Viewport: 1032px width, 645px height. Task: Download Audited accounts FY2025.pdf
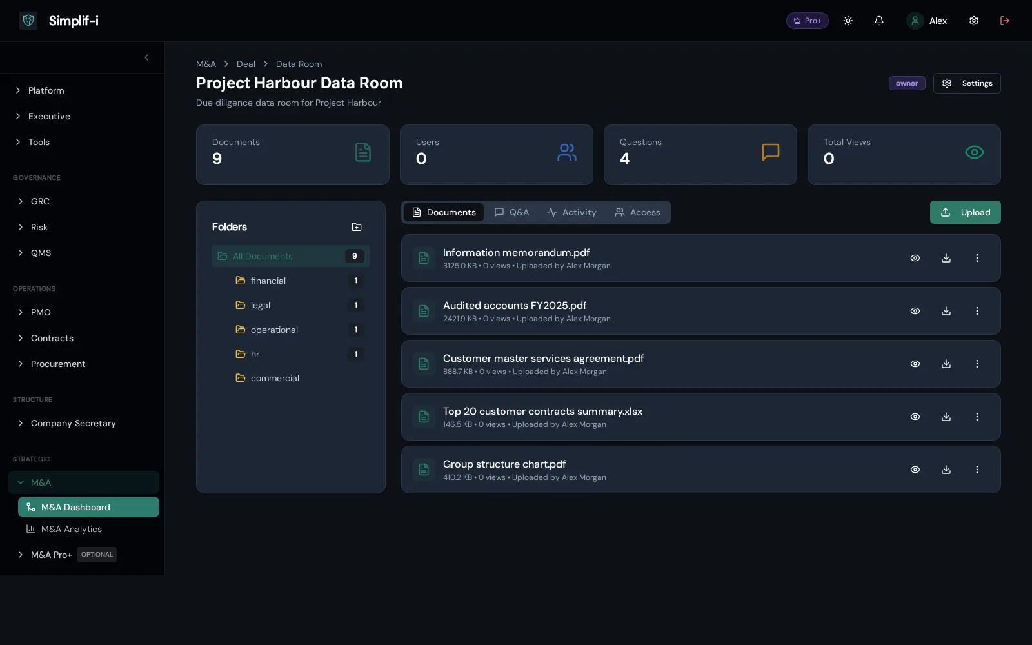(946, 311)
